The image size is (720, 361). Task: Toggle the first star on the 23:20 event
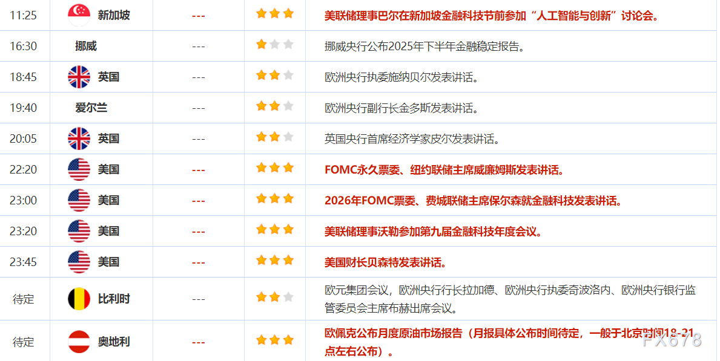260,229
